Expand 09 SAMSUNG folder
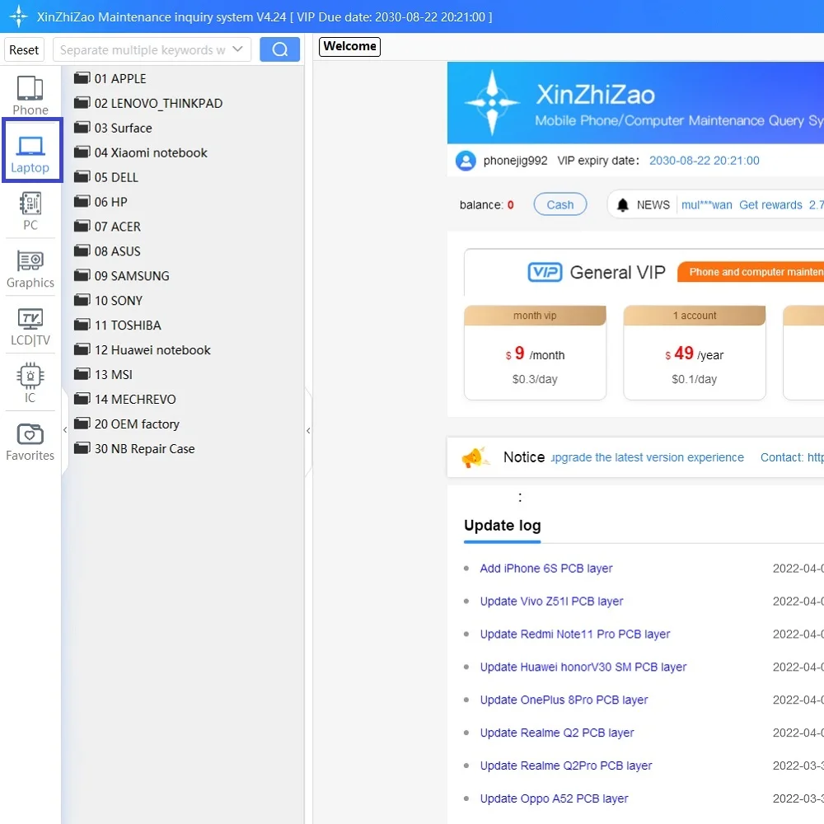 121,276
